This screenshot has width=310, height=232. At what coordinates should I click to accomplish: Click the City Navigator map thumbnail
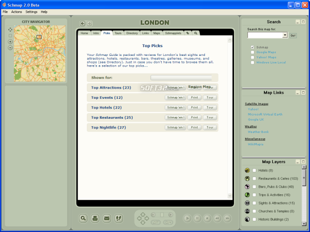(x=40, y=54)
